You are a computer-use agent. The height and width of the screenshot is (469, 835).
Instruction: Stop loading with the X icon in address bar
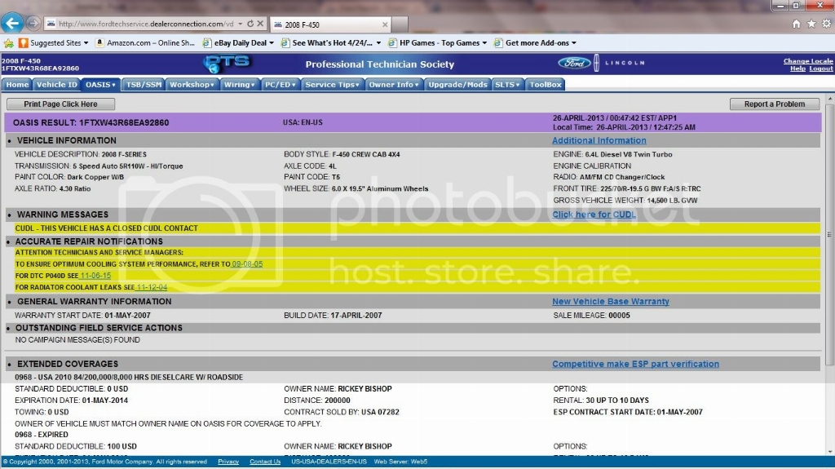coord(260,24)
